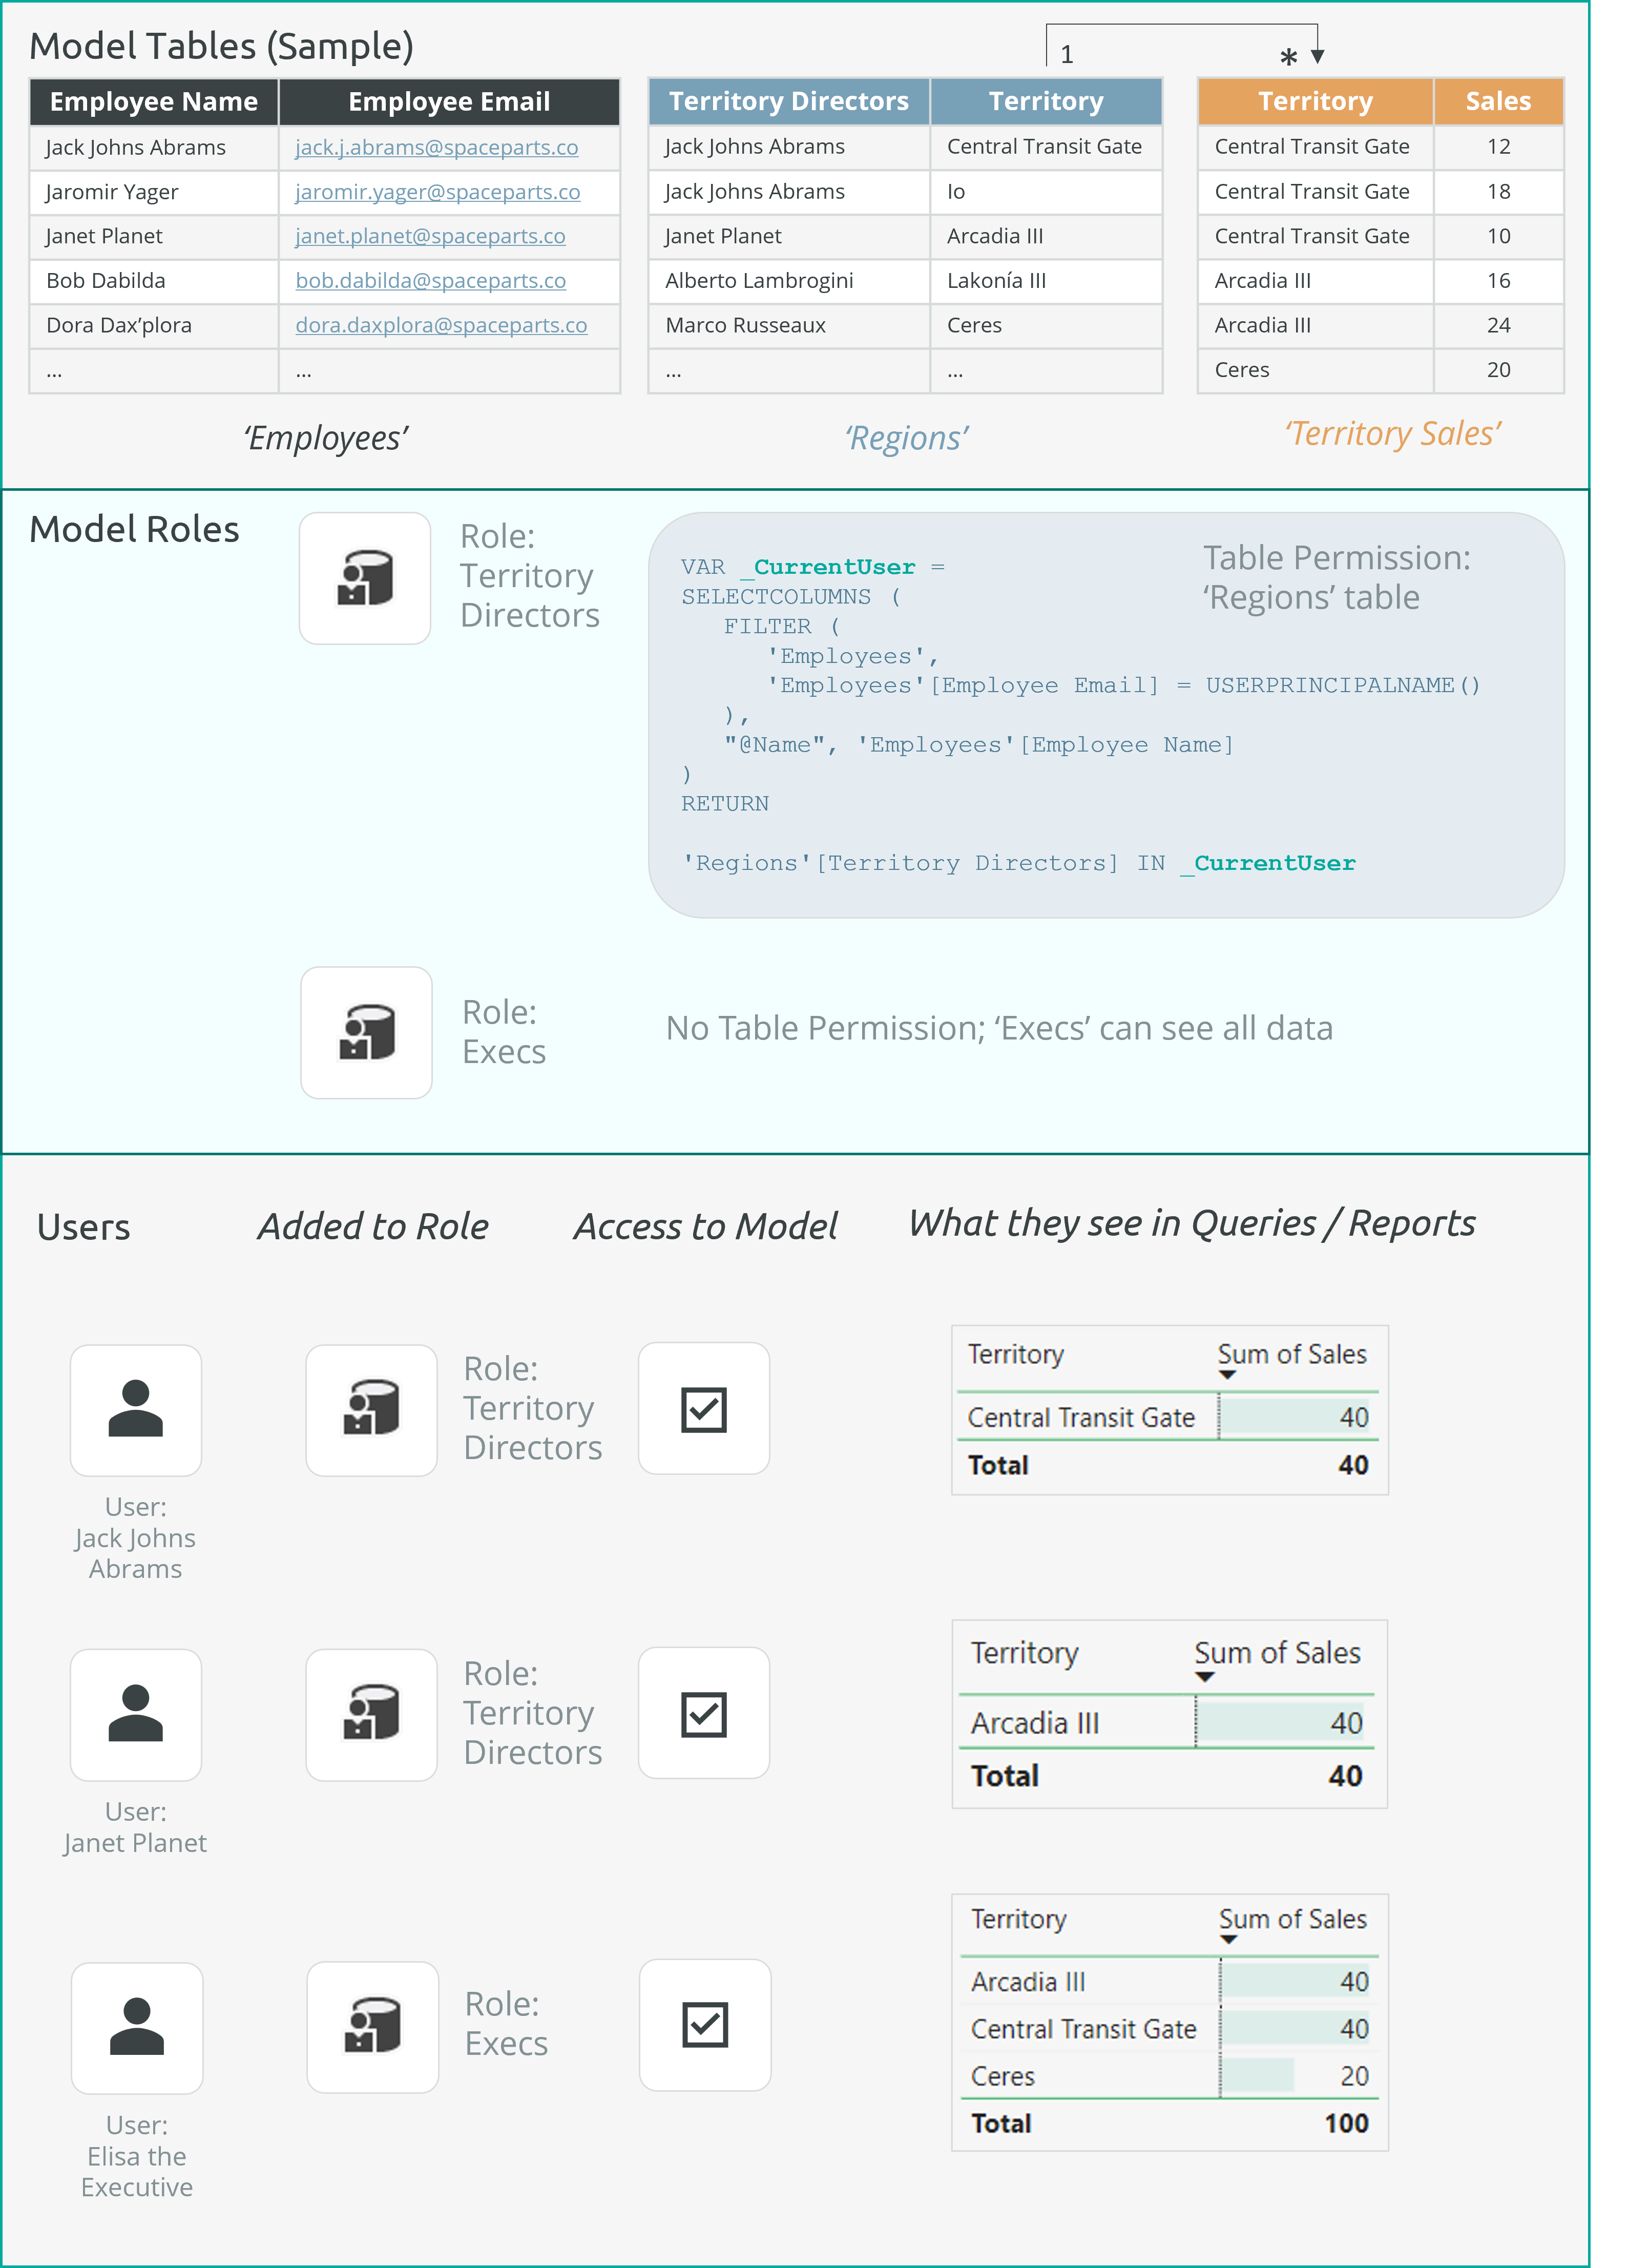Select the Territory Directors column header

click(x=789, y=101)
